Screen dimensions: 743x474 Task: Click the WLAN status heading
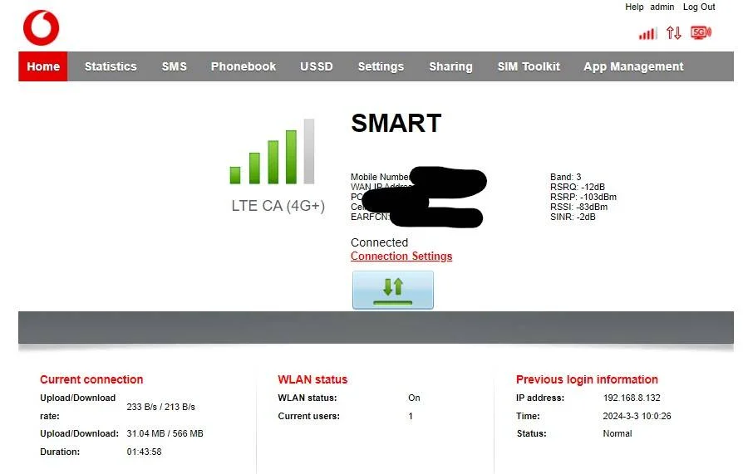coord(312,379)
